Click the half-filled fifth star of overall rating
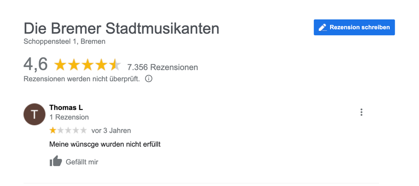This screenshot has width=419, height=186. pyautogui.click(x=114, y=66)
